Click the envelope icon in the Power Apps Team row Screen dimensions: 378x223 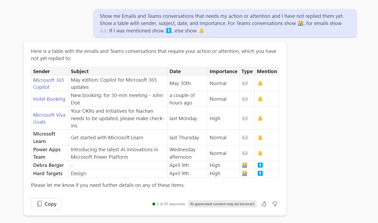click(x=245, y=153)
